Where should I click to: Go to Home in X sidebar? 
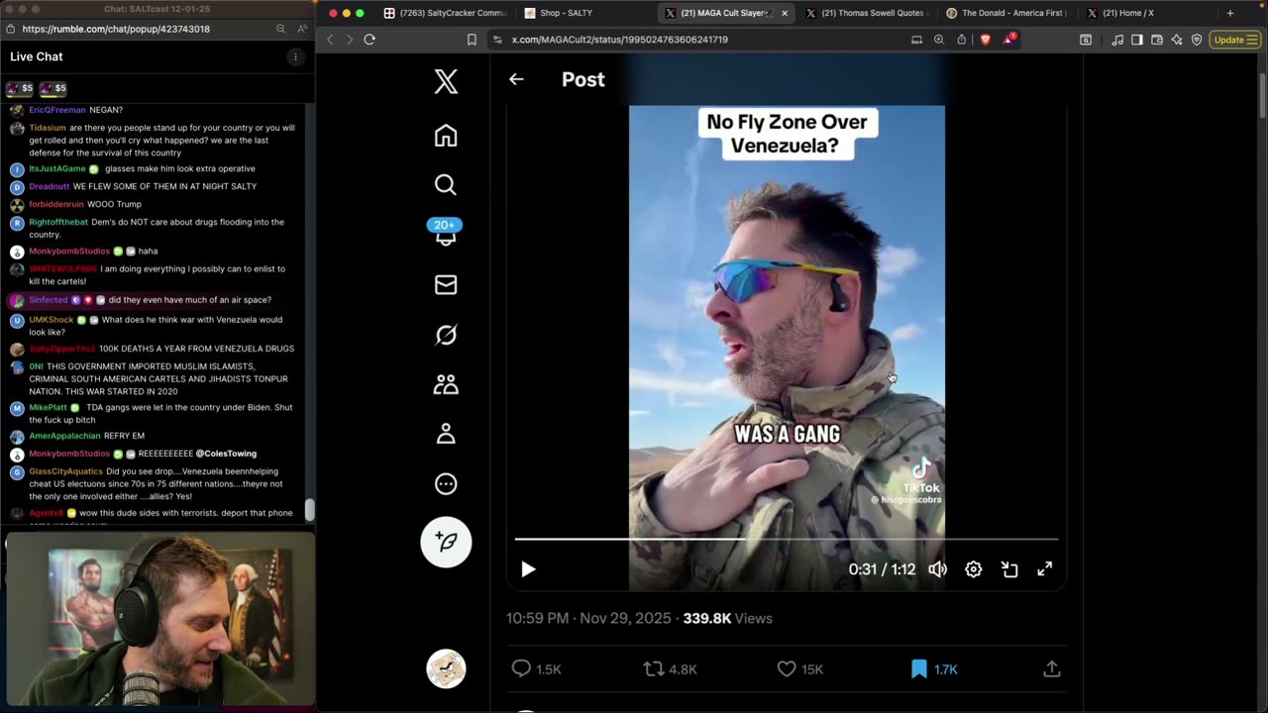tap(446, 136)
